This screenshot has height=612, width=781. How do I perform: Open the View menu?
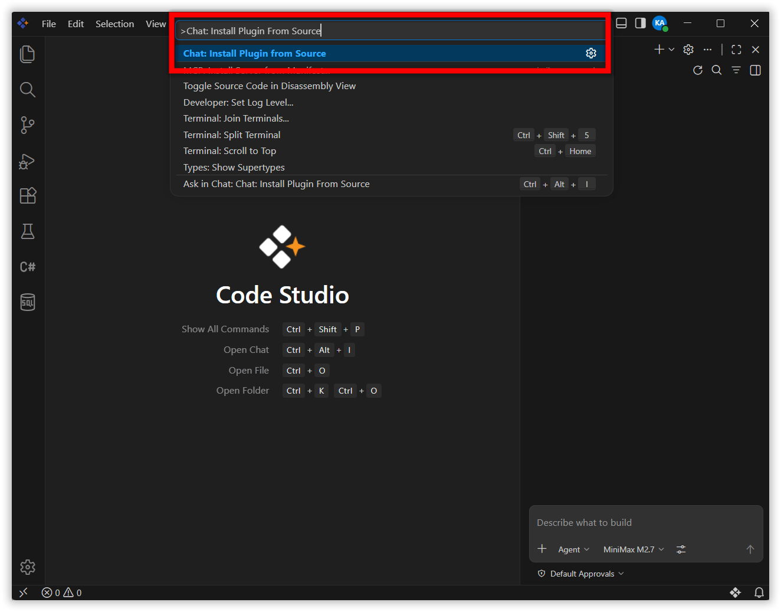pos(156,24)
